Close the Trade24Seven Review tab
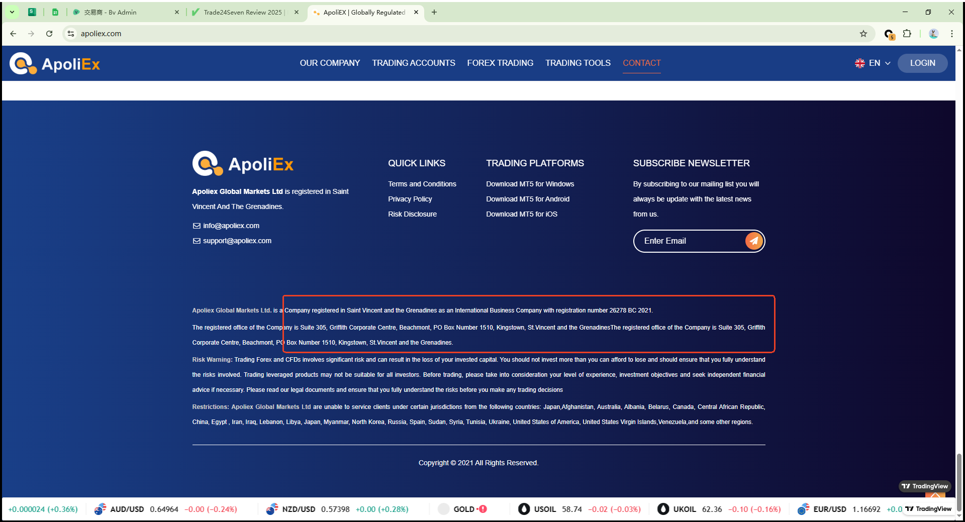The width and height of the screenshot is (965, 522). (x=297, y=12)
